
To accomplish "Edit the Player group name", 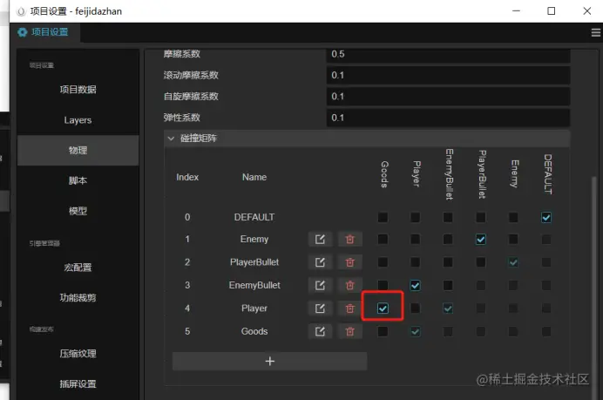I will 320,308.
